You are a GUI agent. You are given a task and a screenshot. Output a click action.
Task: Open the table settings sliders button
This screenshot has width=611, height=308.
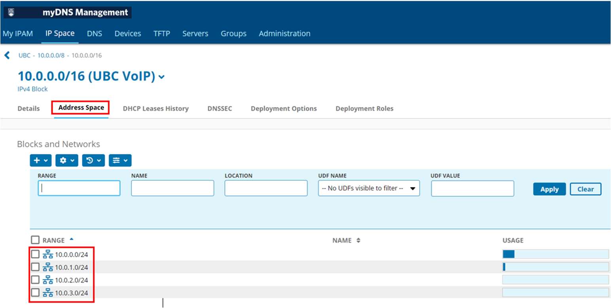pos(120,160)
